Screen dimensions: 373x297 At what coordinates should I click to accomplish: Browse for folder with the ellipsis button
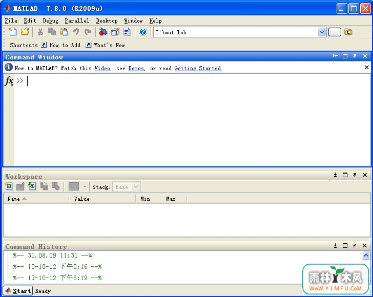(335, 32)
